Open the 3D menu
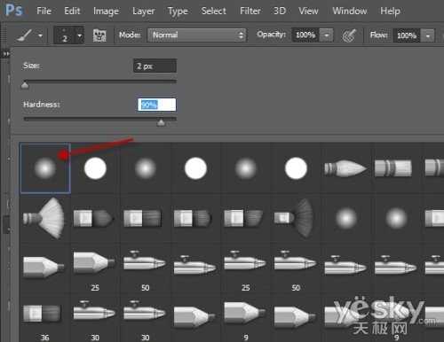 click(280, 11)
